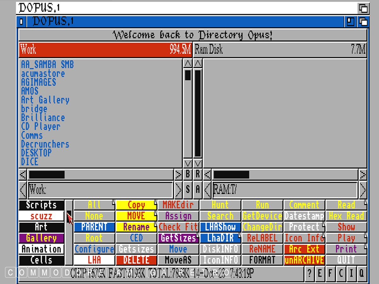The width and height of the screenshot is (379, 284).
Task: Select all files with the All button
Action: tap(94, 205)
